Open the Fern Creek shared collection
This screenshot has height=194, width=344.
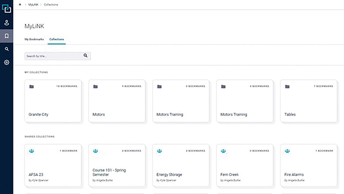click(245, 166)
